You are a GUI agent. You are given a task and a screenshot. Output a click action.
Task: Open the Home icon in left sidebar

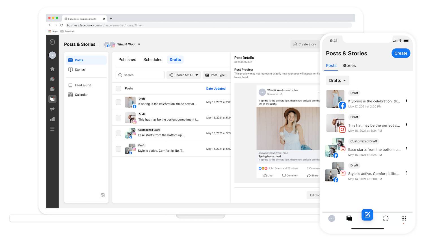point(52,69)
